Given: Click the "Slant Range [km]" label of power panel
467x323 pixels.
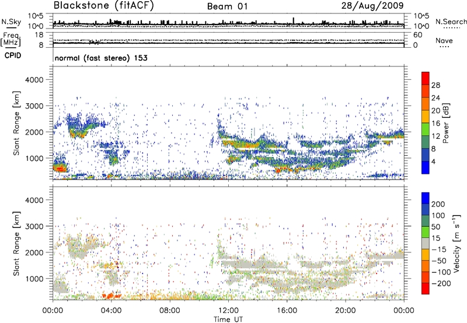Looking at the screenshot, I should coord(16,123).
